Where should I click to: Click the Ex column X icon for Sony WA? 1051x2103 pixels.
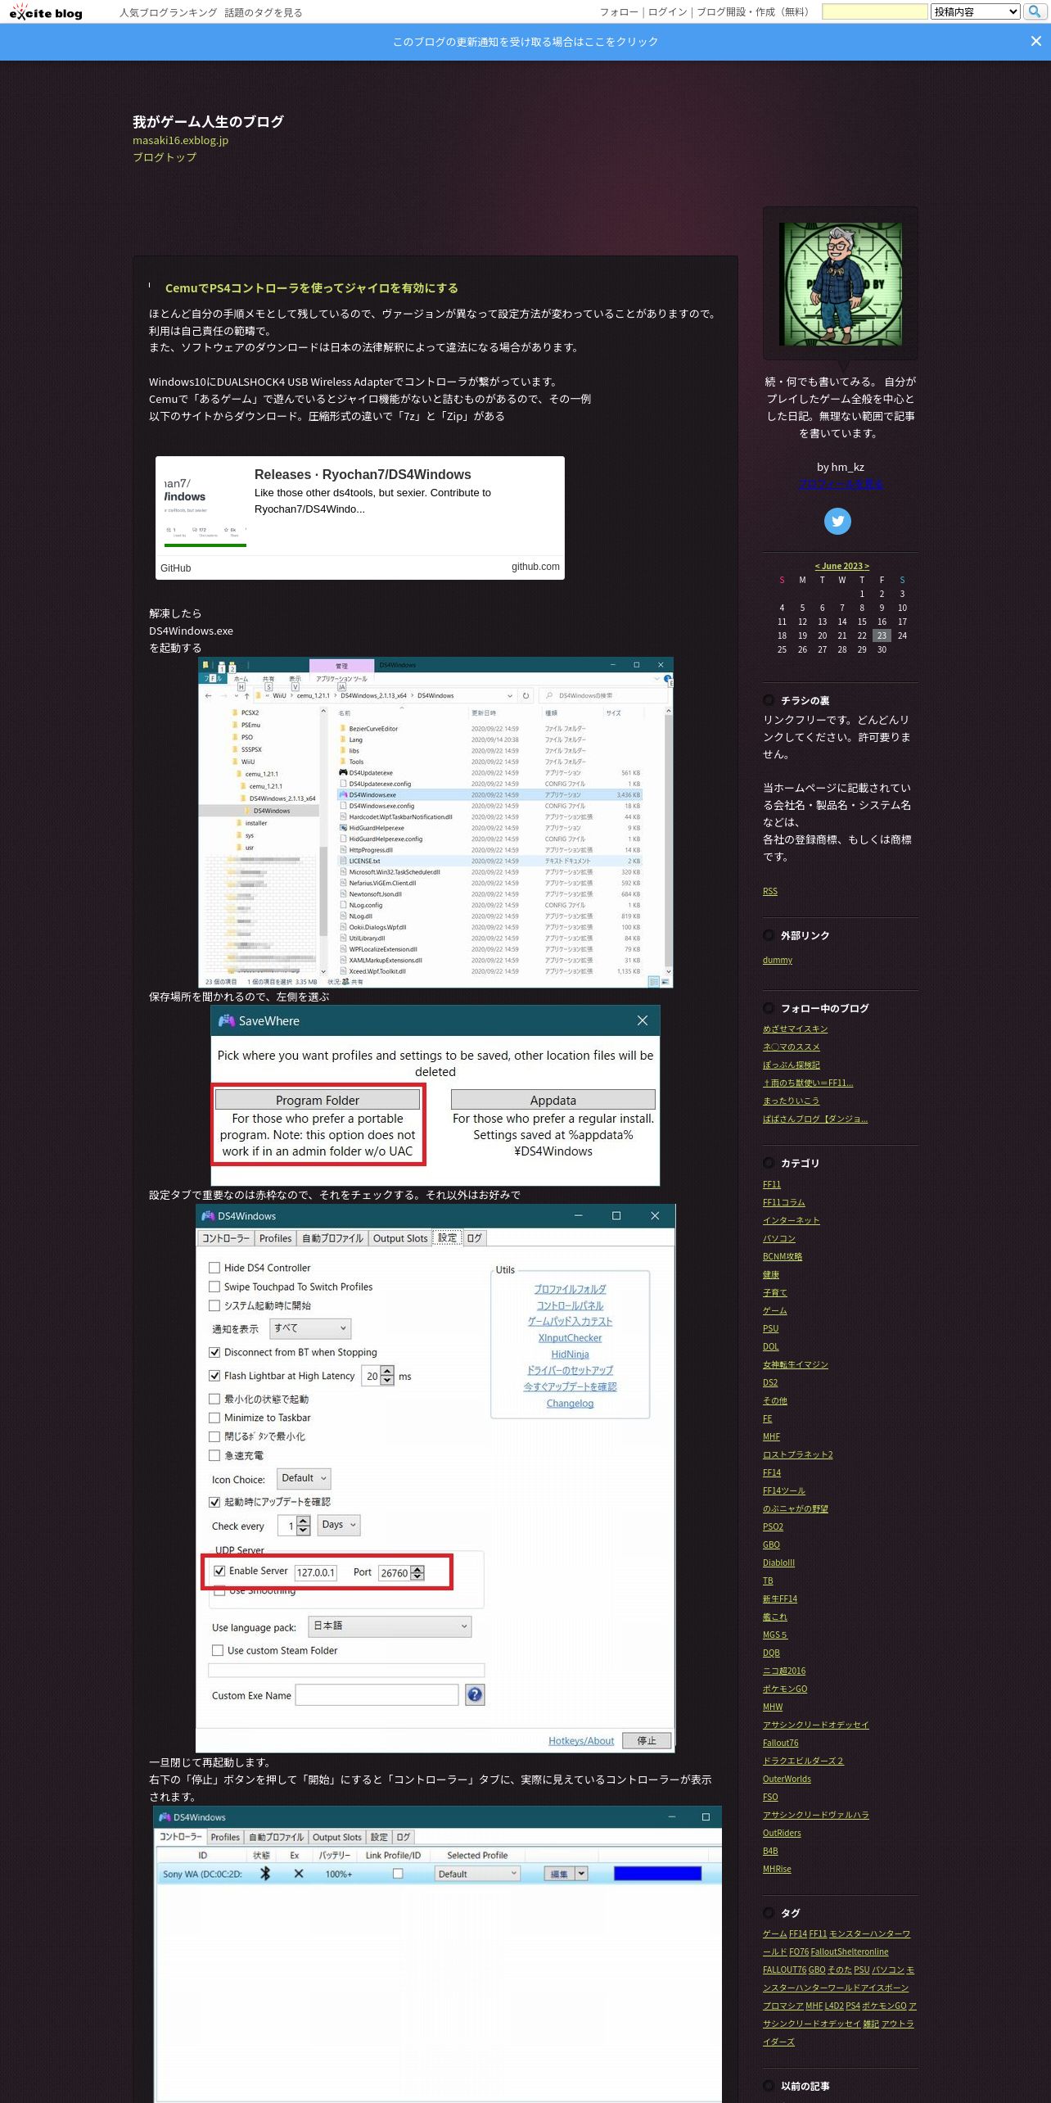pos(299,1873)
